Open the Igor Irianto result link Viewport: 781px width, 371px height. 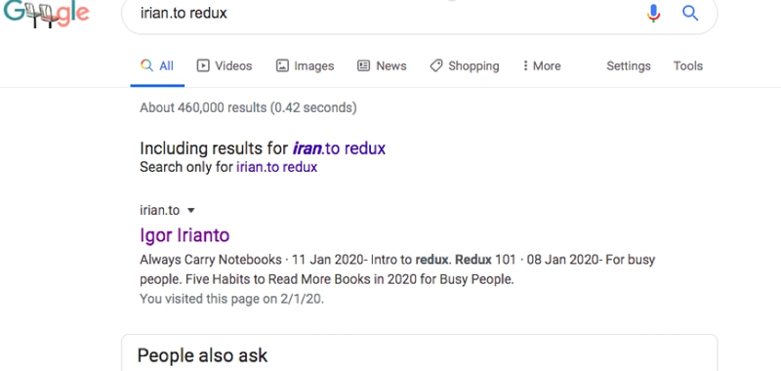pos(185,235)
